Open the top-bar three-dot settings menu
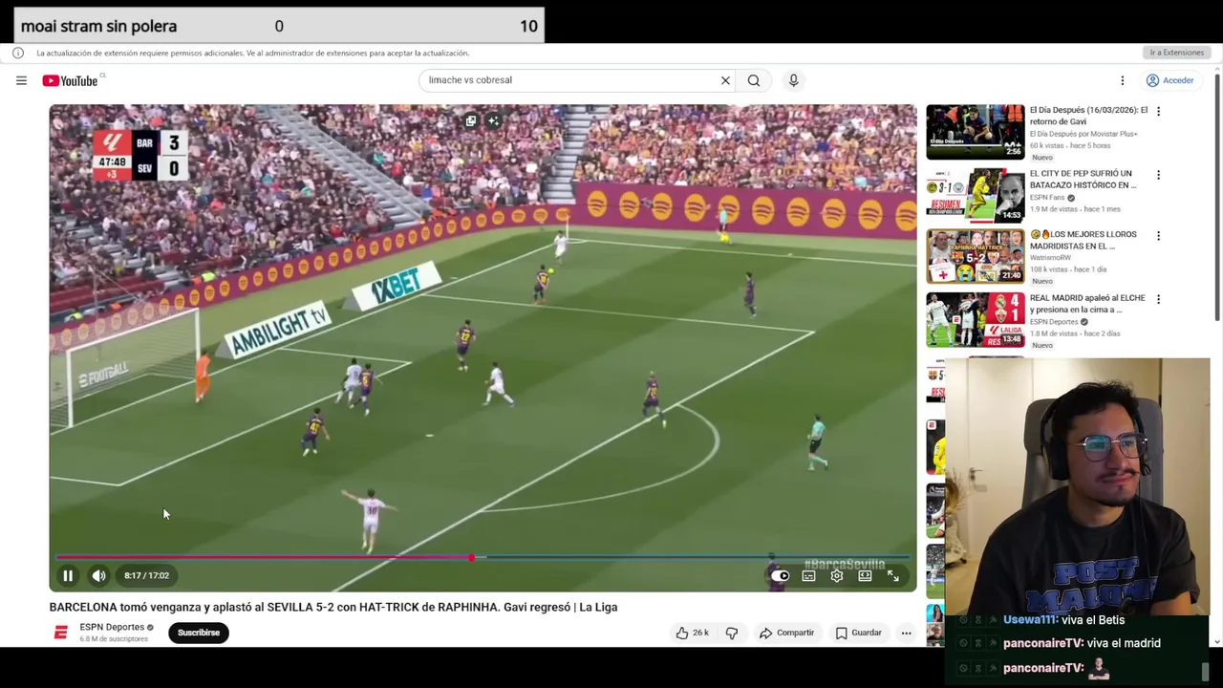 (x=1123, y=80)
